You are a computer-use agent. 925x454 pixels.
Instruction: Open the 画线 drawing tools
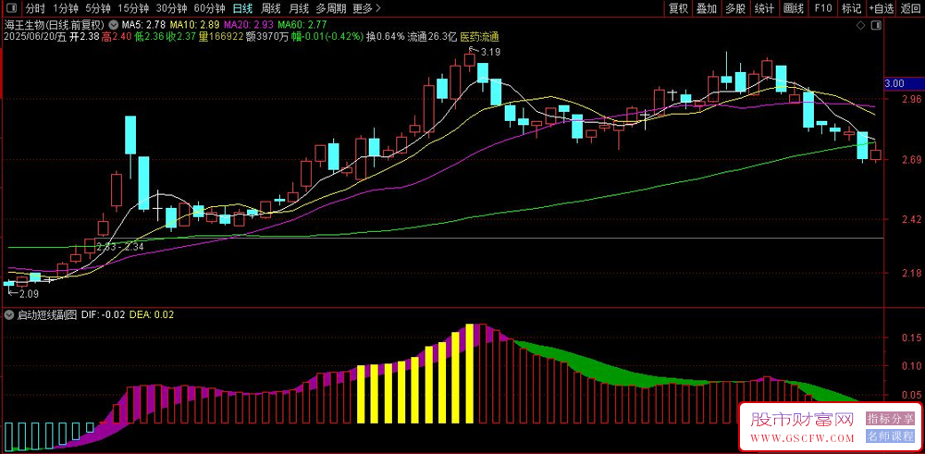click(x=794, y=8)
